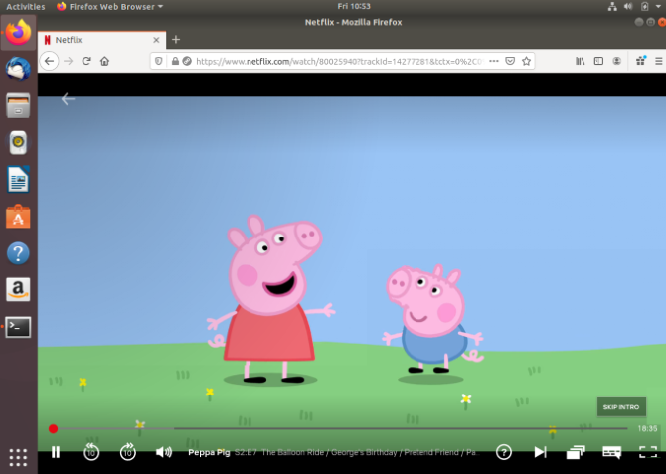
Task: Go to Firefox home page
Action: (105, 61)
